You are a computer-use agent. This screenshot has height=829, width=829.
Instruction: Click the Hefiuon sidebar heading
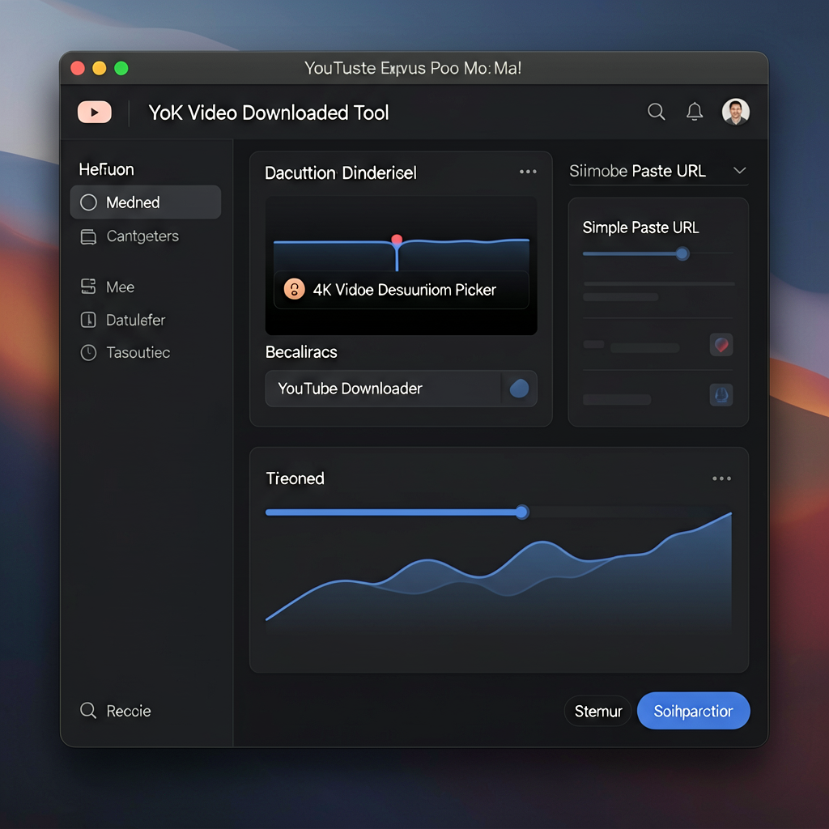(x=106, y=169)
